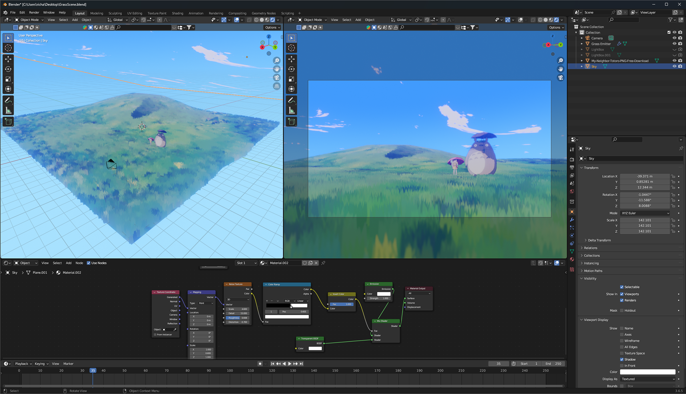Select the Annotate tool in left viewport
The height and width of the screenshot is (394, 686).
coord(8,100)
